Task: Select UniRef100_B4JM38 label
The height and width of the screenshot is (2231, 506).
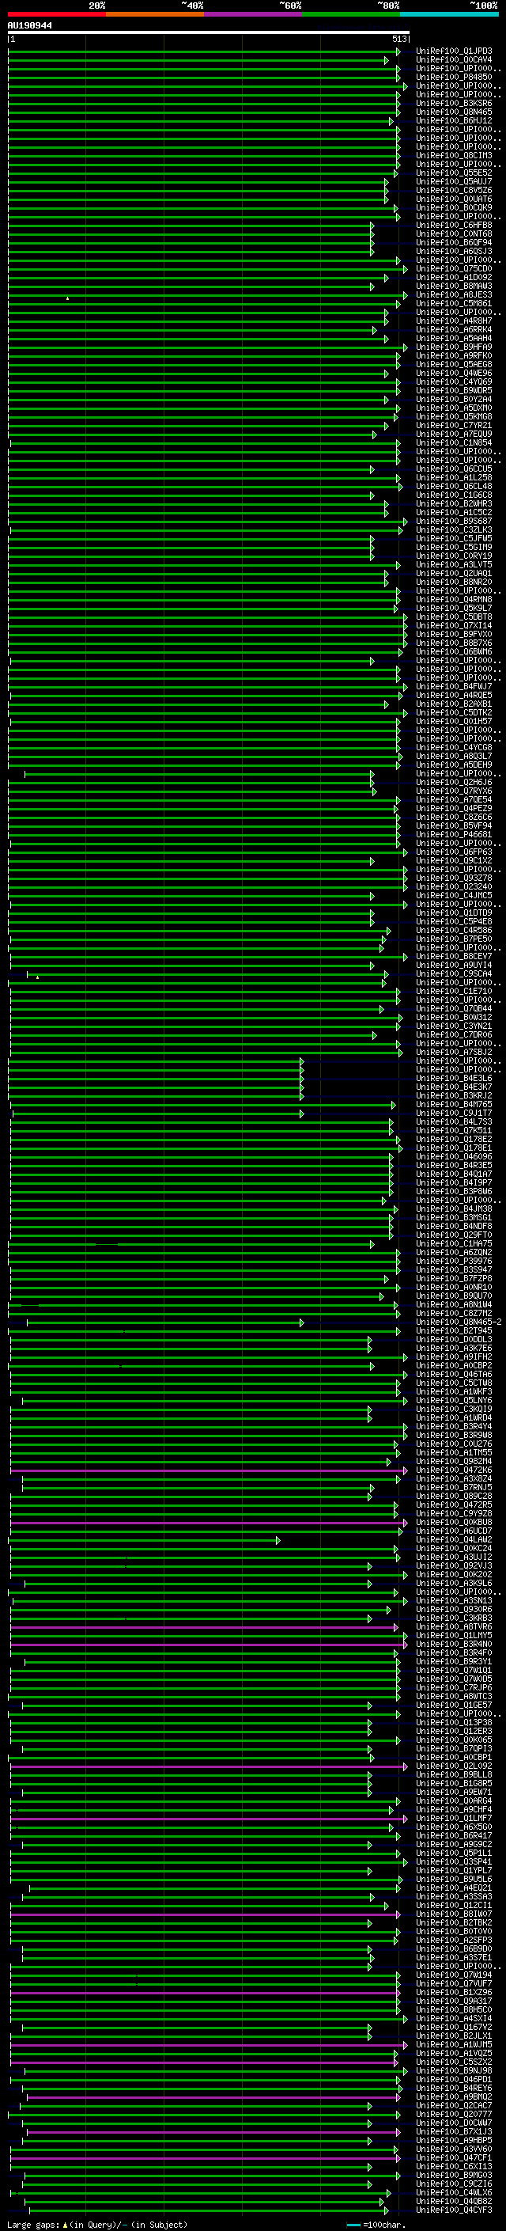Action: tap(454, 1209)
